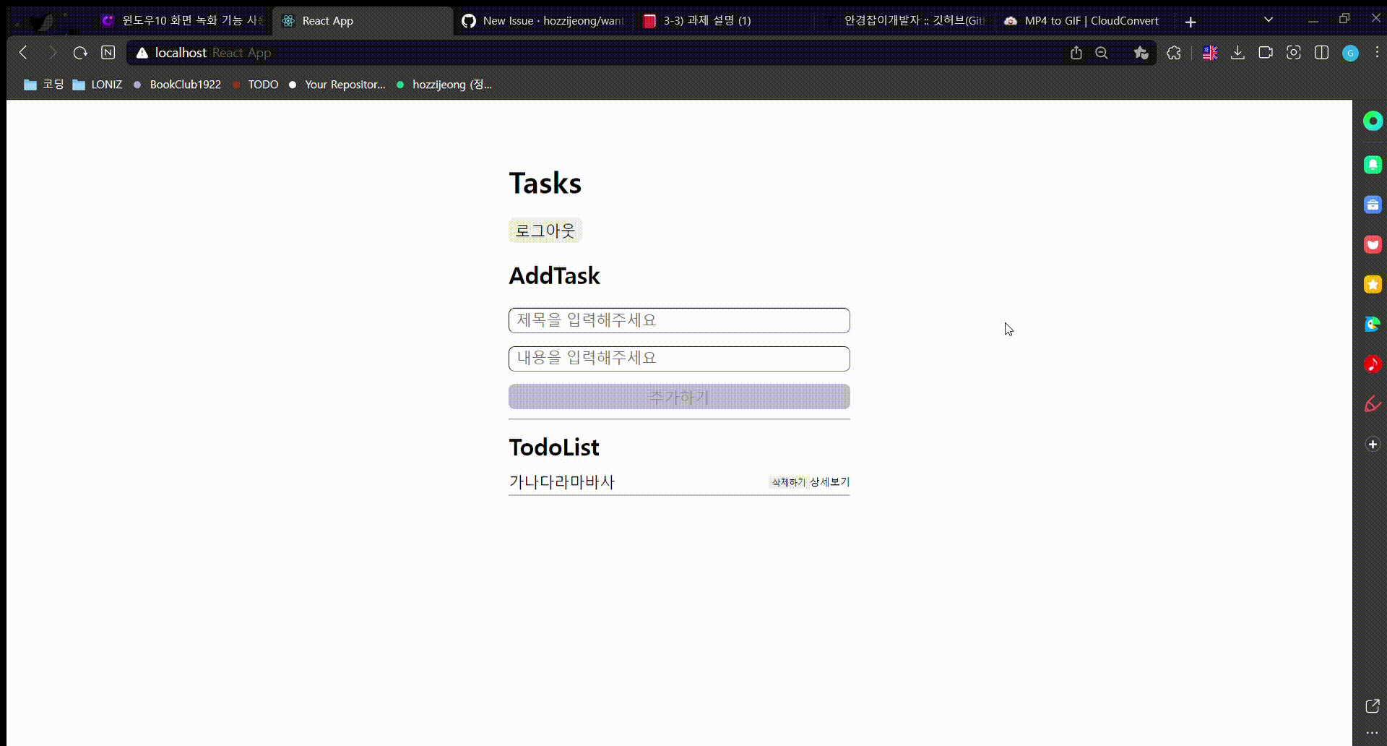Open the Notion icon beside reload

pos(108,53)
